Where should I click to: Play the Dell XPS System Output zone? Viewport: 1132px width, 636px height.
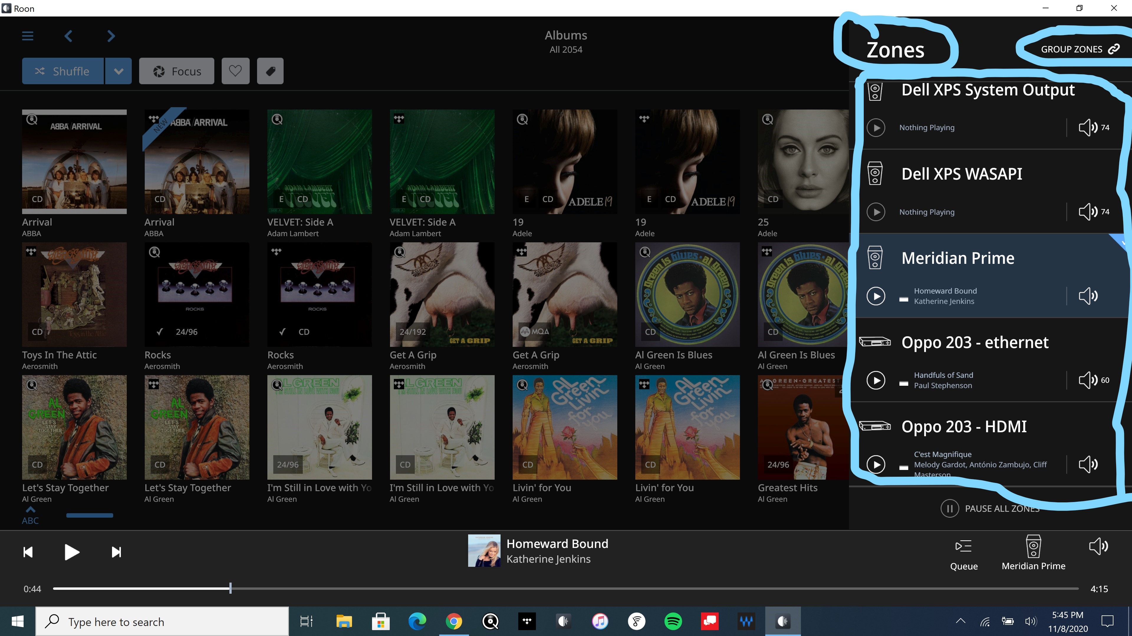click(876, 128)
